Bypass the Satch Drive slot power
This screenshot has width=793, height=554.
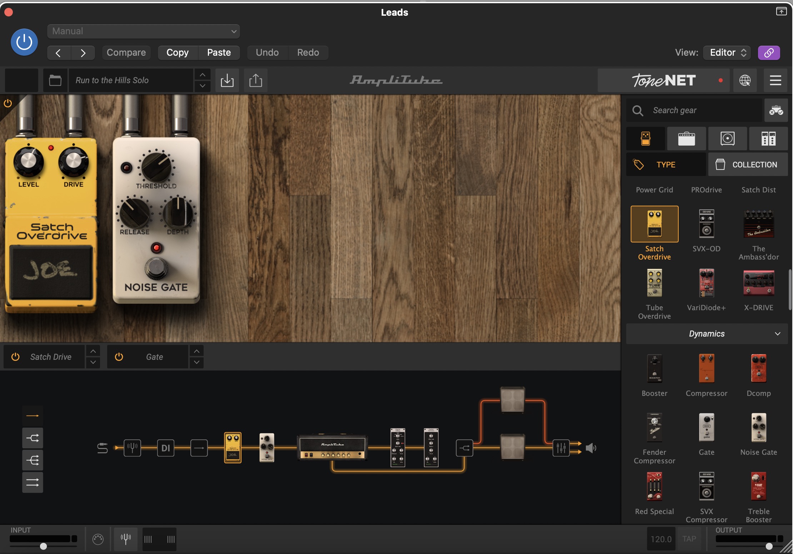click(x=15, y=357)
